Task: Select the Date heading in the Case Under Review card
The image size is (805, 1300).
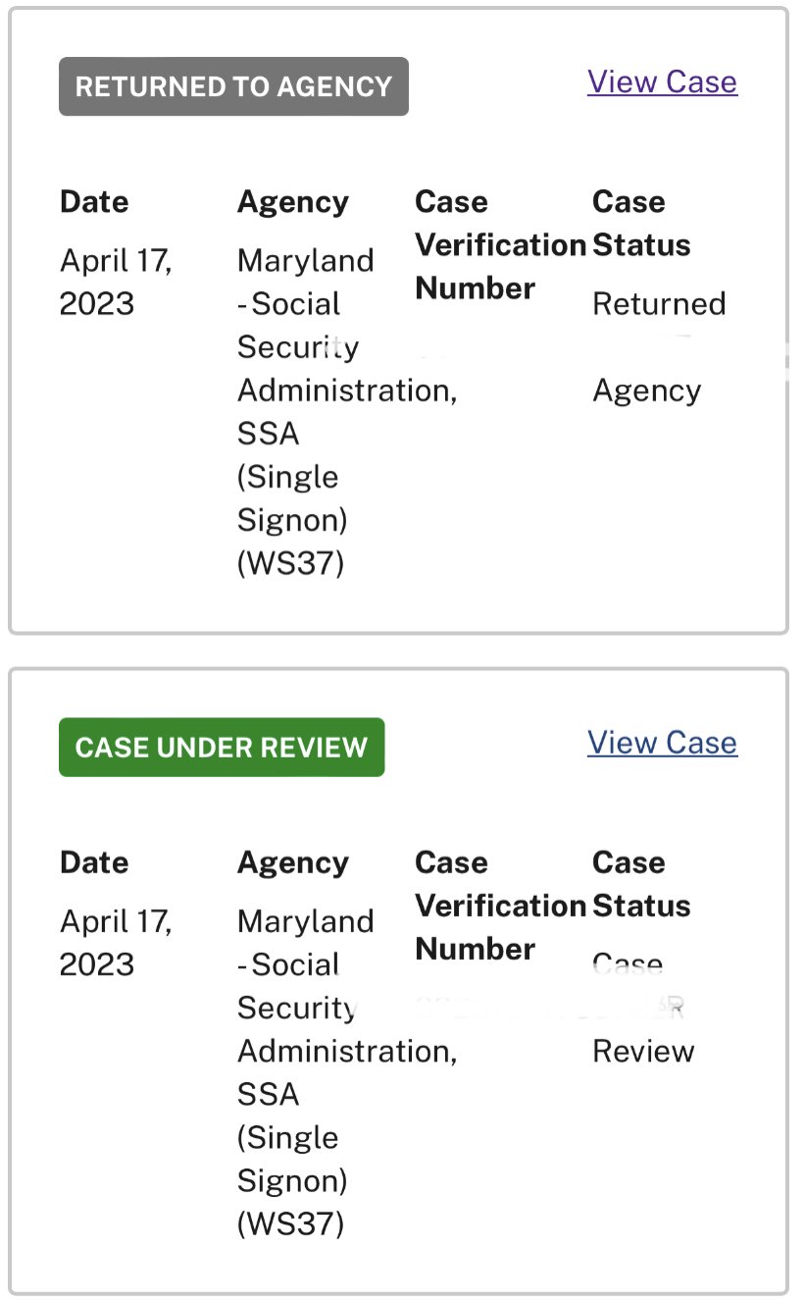Action: [94, 863]
